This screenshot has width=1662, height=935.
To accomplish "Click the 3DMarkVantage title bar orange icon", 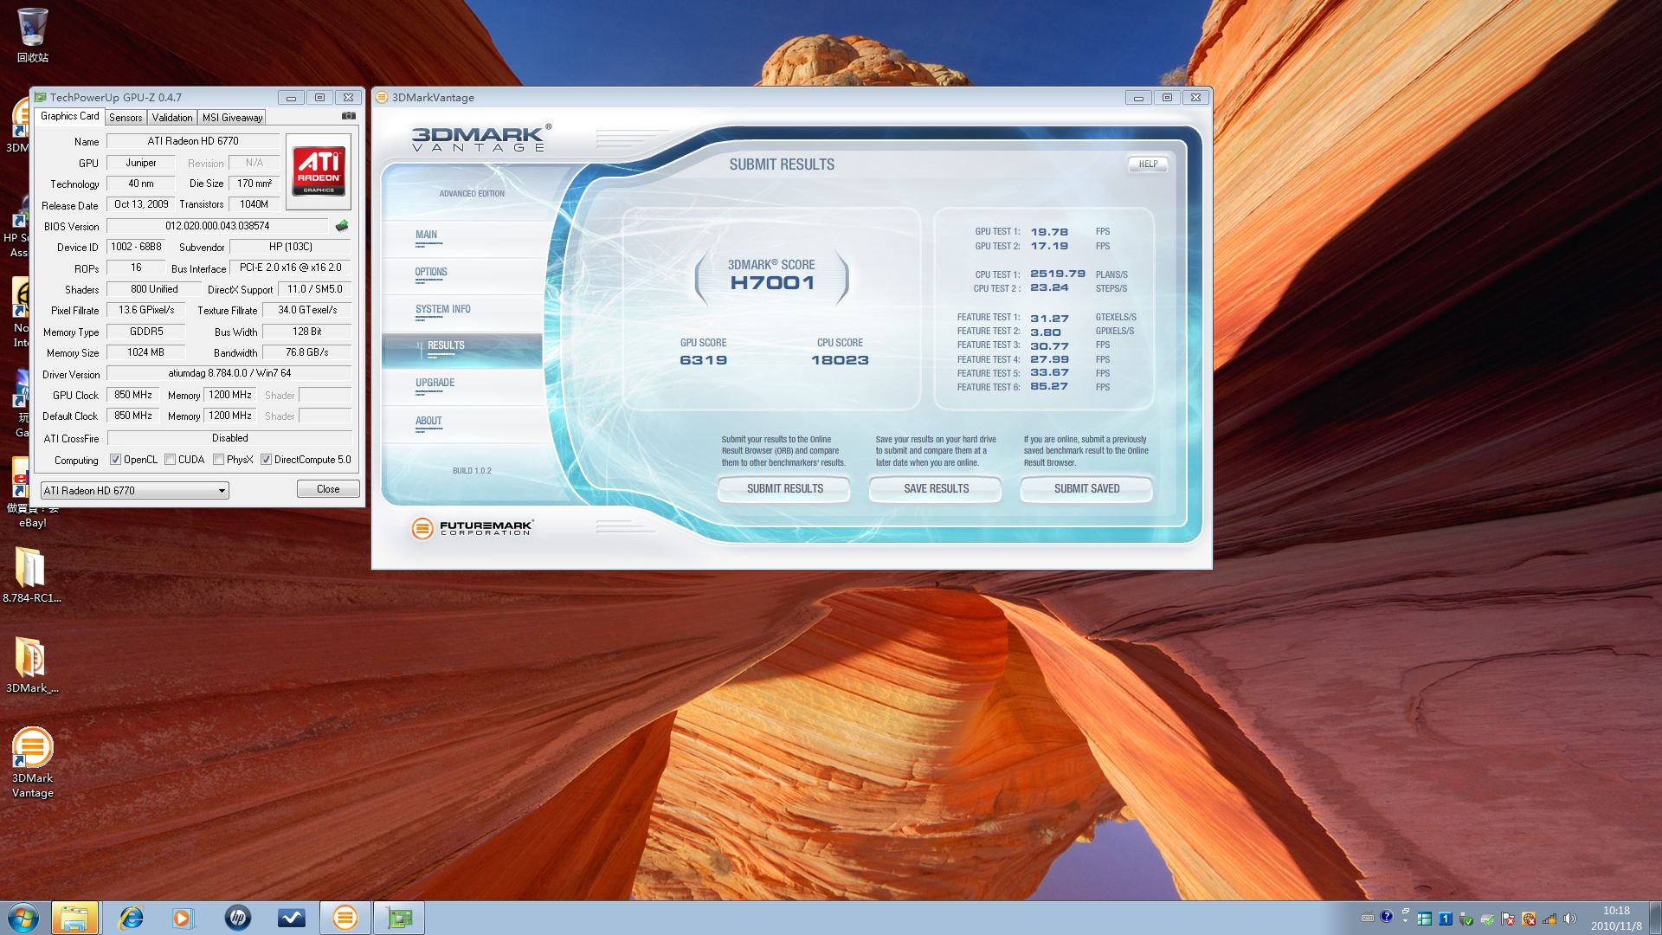I will click(382, 98).
